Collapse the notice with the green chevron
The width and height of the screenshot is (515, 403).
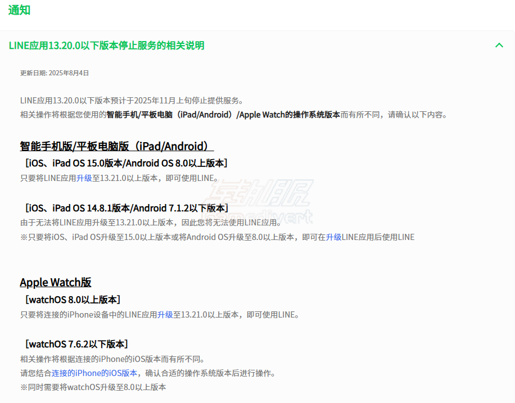[x=499, y=46]
